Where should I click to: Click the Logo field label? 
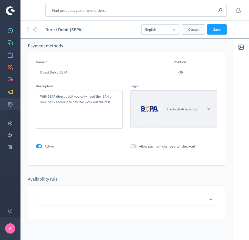tap(134, 86)
